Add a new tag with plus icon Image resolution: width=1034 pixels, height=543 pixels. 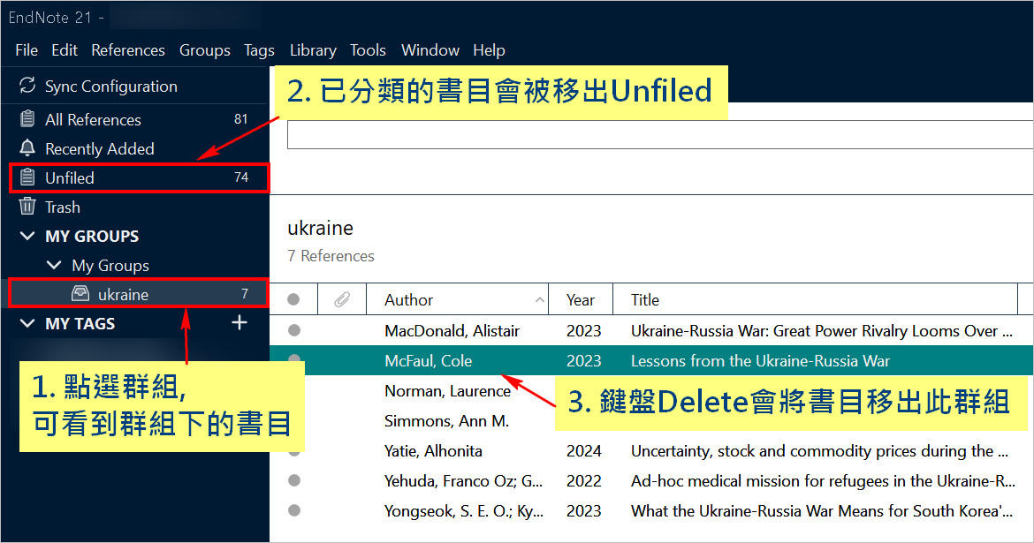tap(239, 322)
